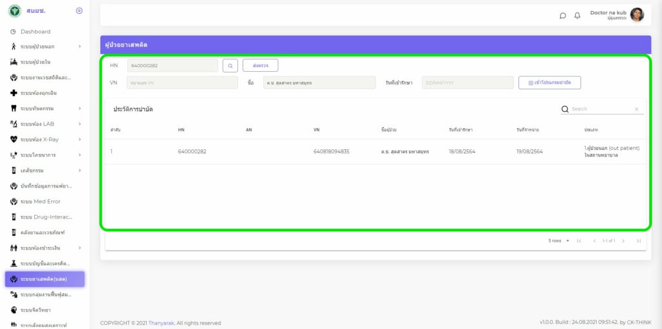662x329 pixels.
Task: Open the 5 rows per-page dropdown
Action: tap(559, 240)
